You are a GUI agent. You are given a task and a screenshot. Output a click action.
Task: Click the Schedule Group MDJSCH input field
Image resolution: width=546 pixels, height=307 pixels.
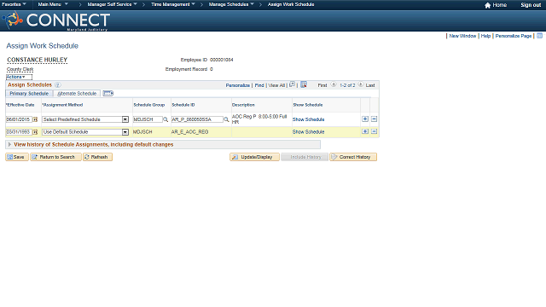148,119
